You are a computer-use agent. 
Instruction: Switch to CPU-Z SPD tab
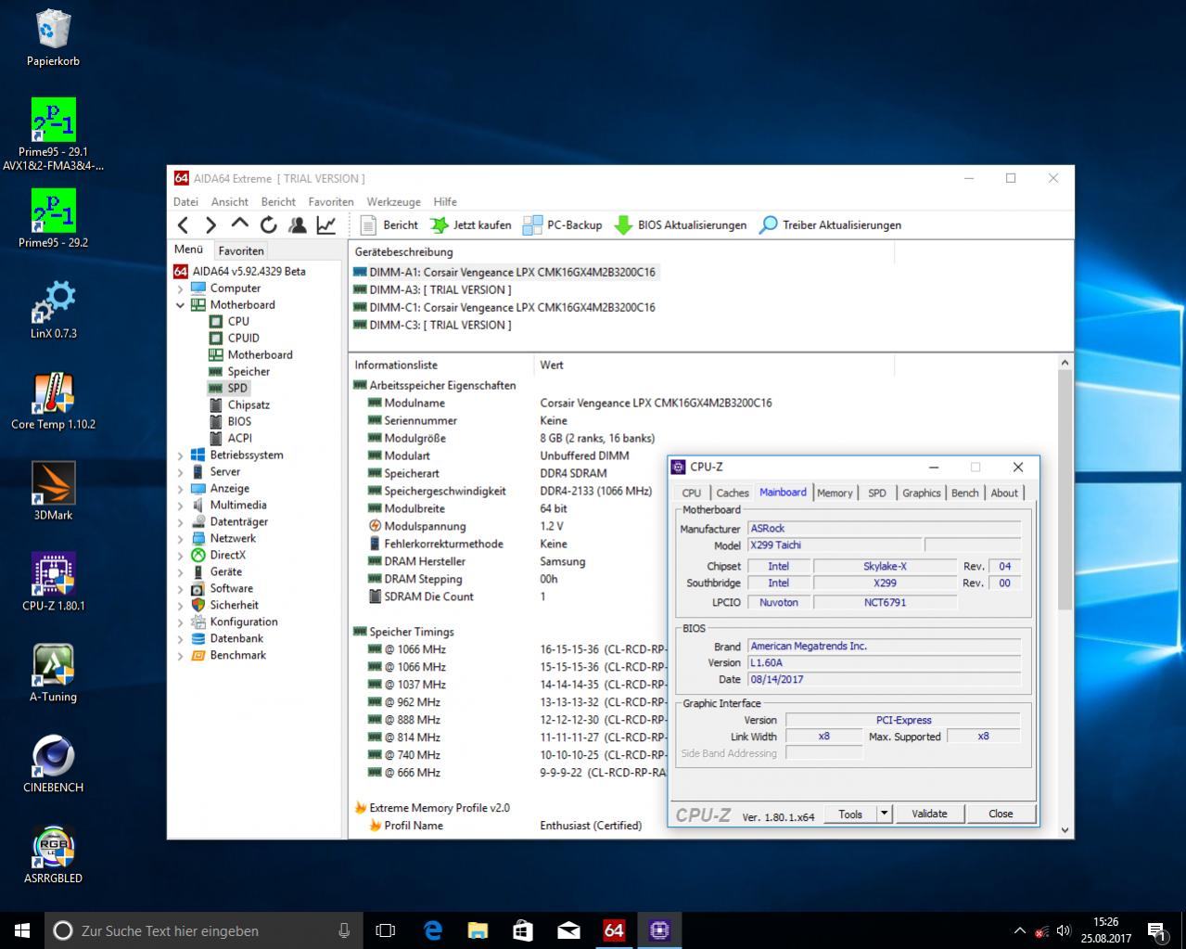(x=877, y=493)
